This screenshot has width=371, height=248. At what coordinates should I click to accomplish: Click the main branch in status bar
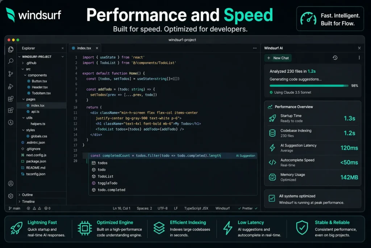[x=14, y=208]
